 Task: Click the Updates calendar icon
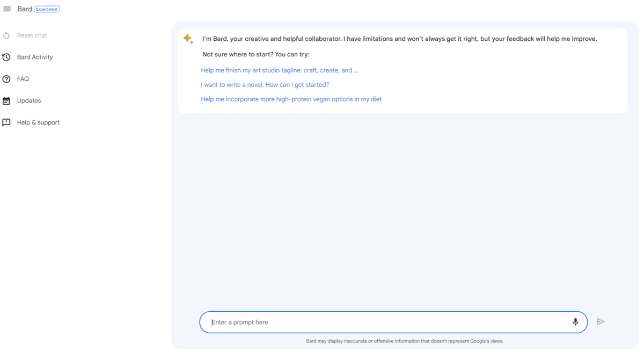6,101
